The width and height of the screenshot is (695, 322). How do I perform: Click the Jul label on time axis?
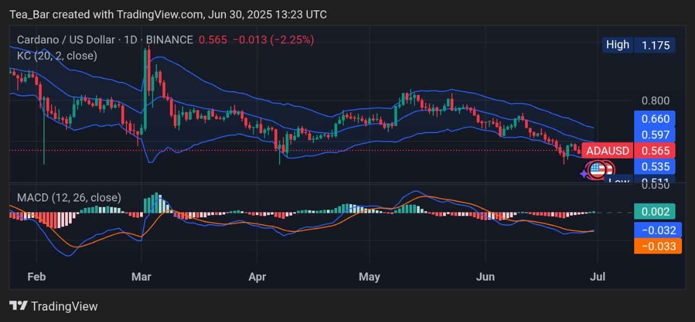597,276
